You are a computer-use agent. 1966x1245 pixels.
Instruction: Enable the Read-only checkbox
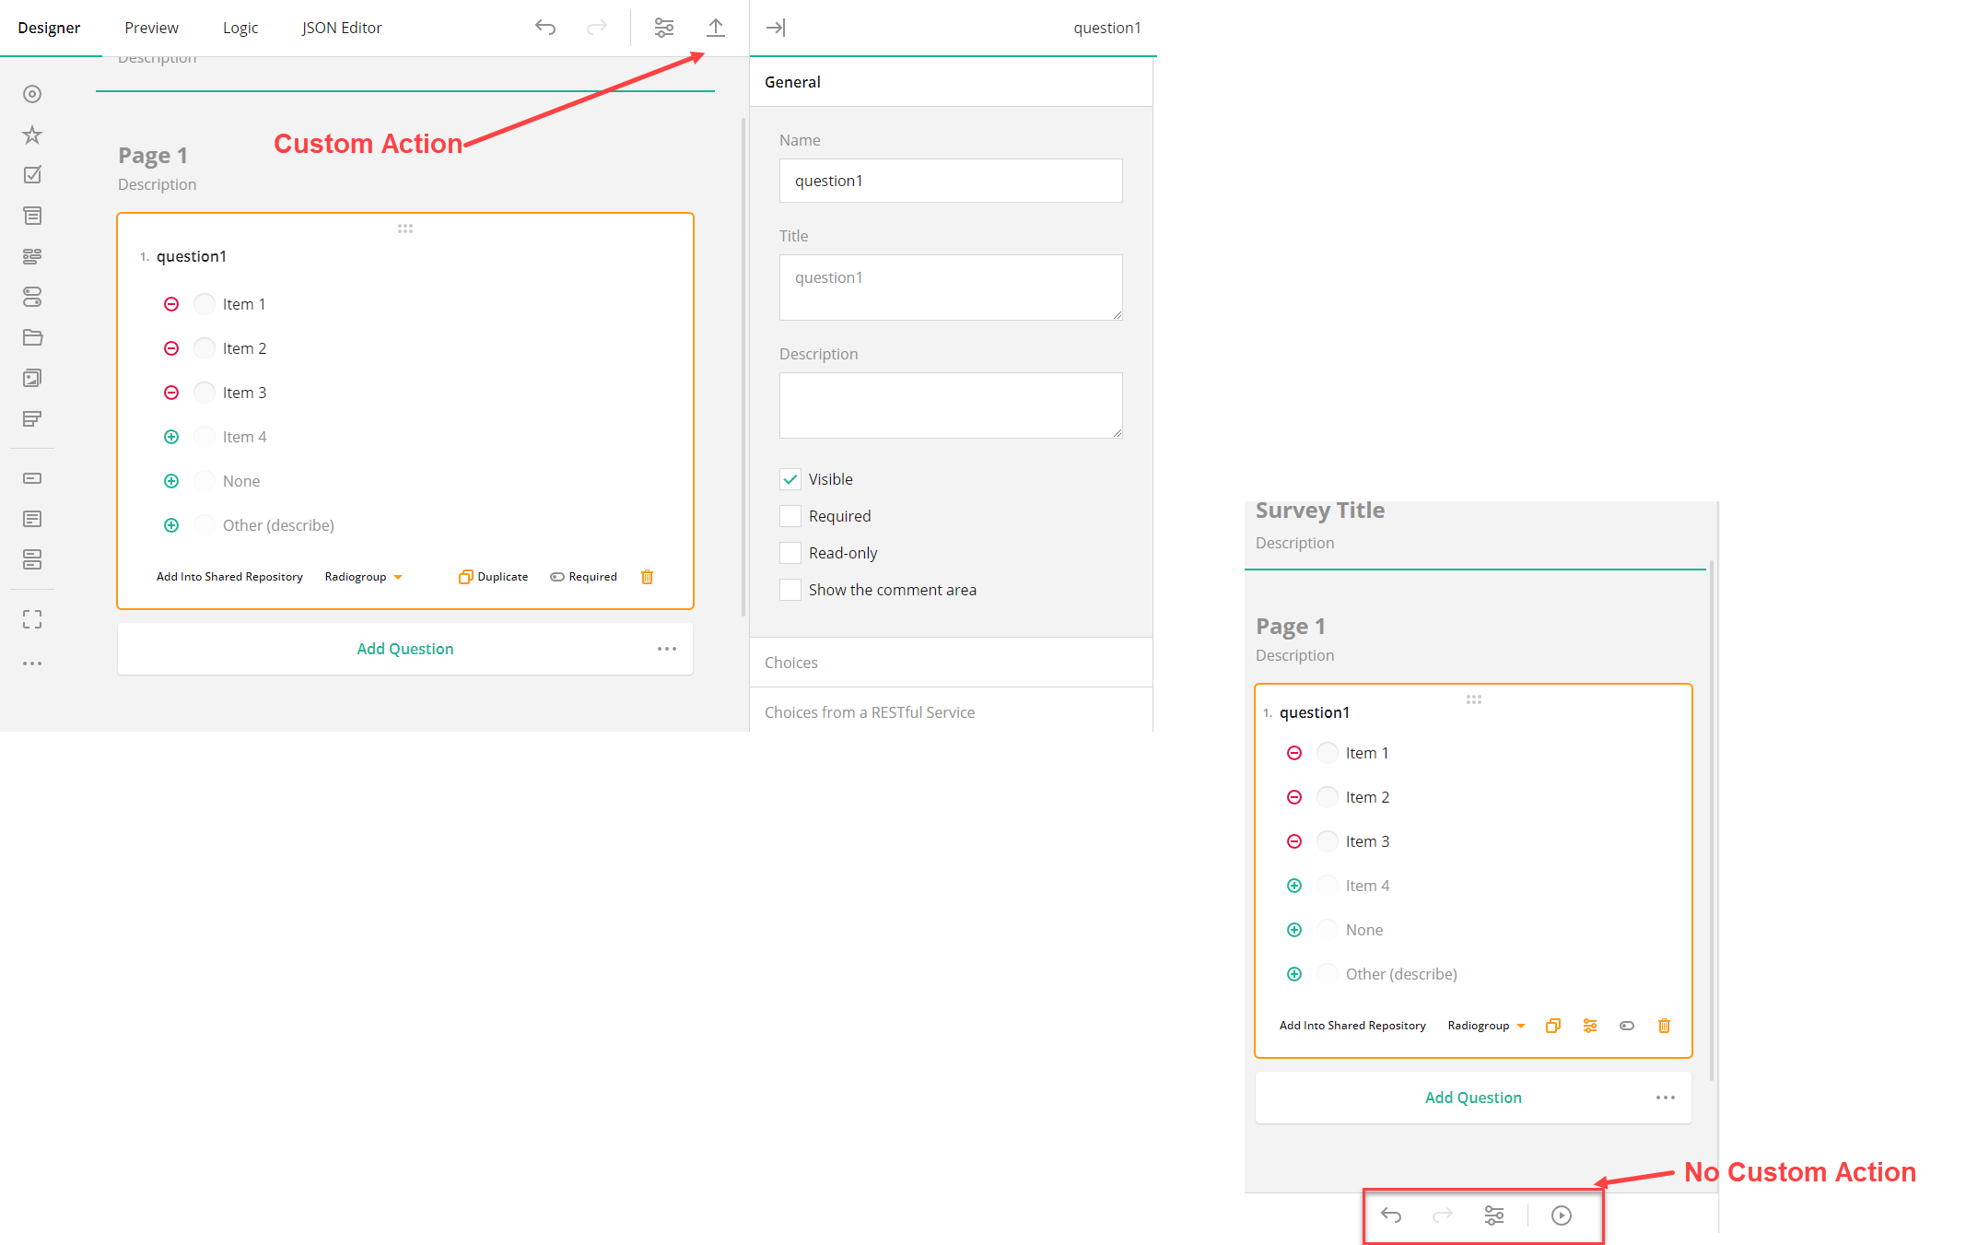pos(790,553)
